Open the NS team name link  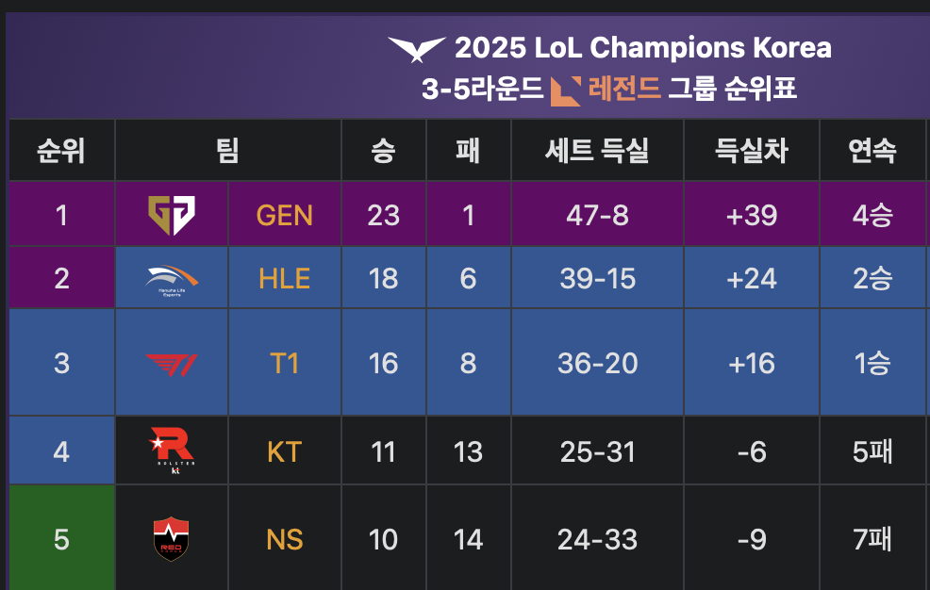tap(284, 540)
